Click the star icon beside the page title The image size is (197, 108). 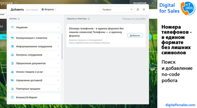pos(15,3)
